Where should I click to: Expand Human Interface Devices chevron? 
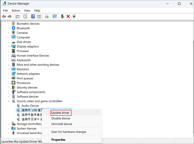(9, 56)
